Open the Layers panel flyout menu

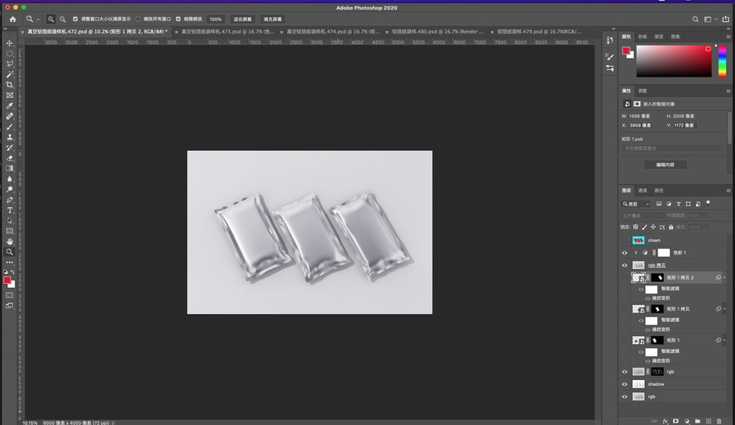[728, 191]
